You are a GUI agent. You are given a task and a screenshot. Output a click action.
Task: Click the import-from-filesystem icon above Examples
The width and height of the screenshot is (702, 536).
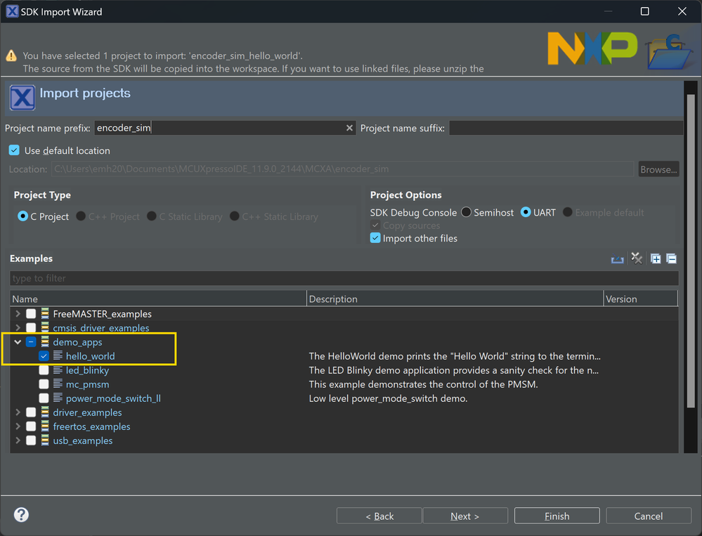(617, 259)
